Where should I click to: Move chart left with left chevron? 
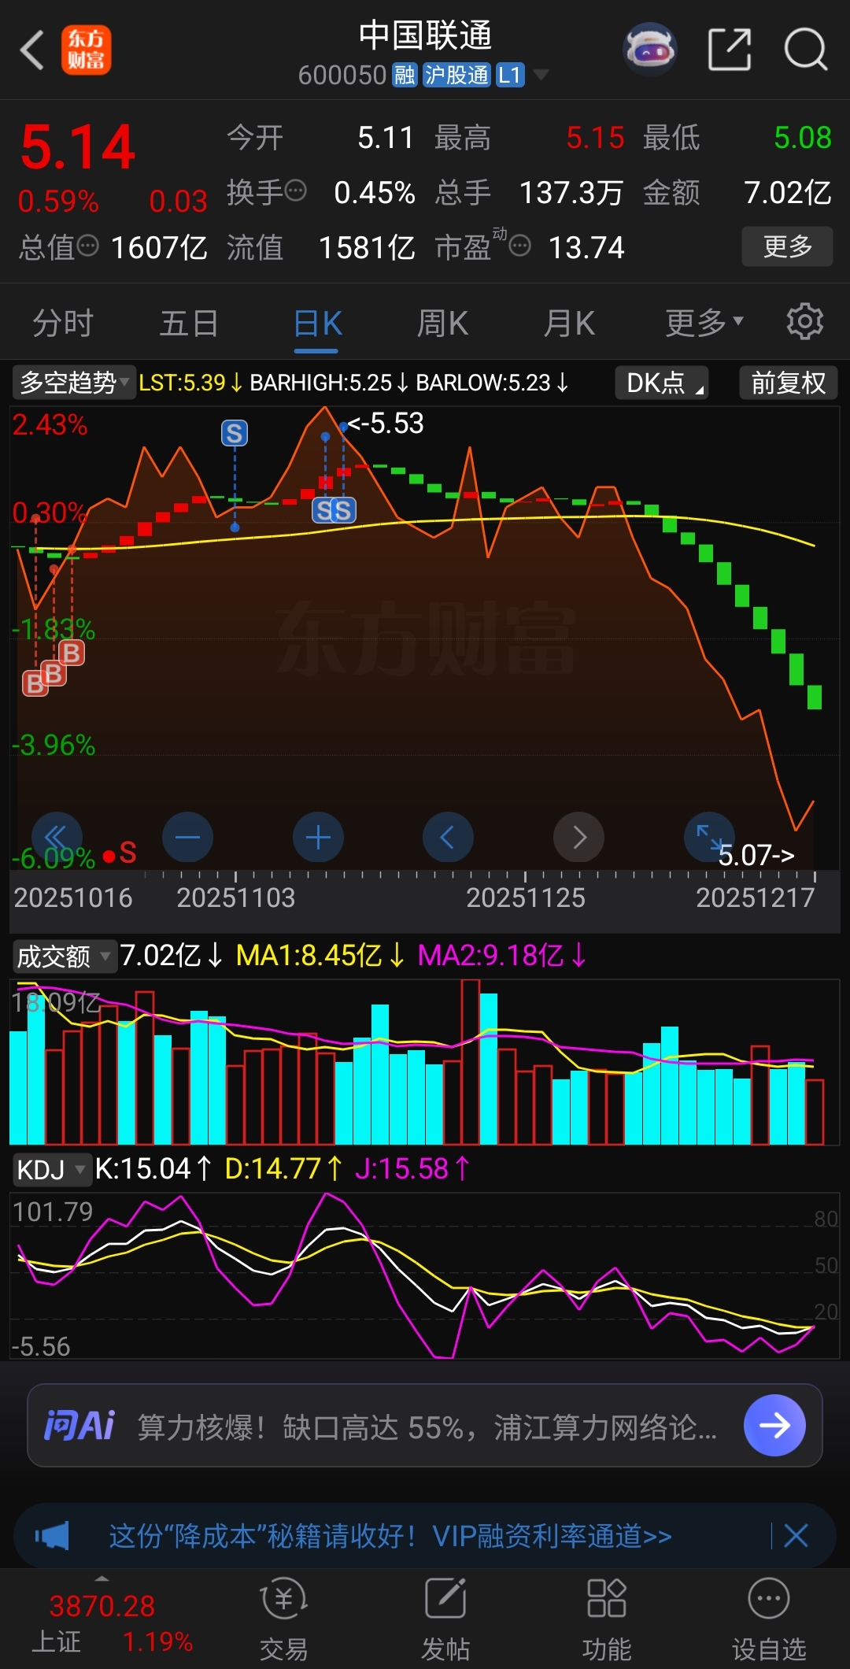coord(448,837)
